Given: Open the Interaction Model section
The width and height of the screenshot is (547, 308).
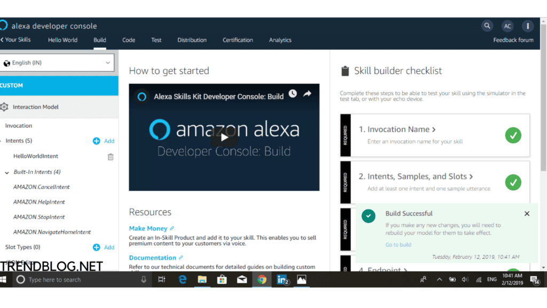Looking at the screenshot, I should click(59, 107).
